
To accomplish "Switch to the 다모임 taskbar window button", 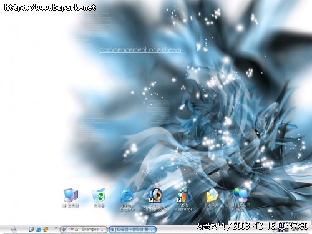I will (132, 229).
